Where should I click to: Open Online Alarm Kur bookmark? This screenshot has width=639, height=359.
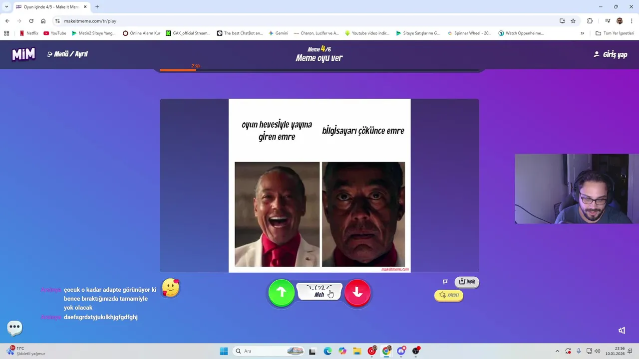pyautogui.click(x=141, y=33)
